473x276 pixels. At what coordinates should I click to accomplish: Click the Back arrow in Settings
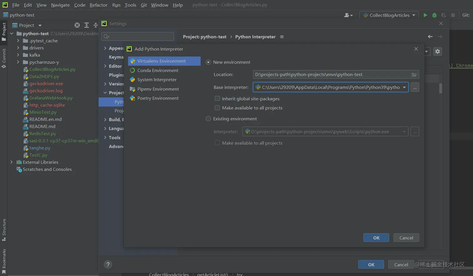coord(430,37)
